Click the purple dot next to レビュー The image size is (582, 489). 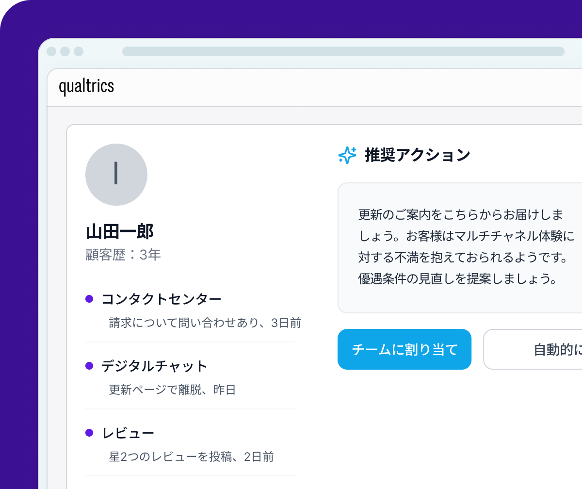pyautogui.click(x=89, y=433)
